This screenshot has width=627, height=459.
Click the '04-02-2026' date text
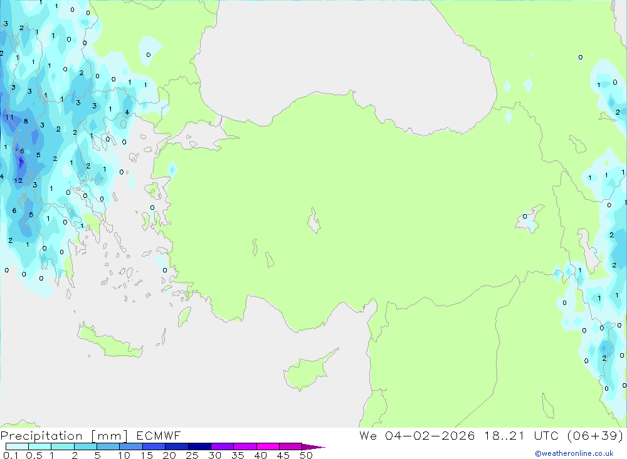tap(430, 435)
